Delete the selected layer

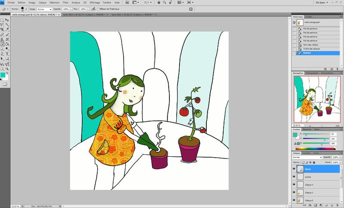coord(338,205)
